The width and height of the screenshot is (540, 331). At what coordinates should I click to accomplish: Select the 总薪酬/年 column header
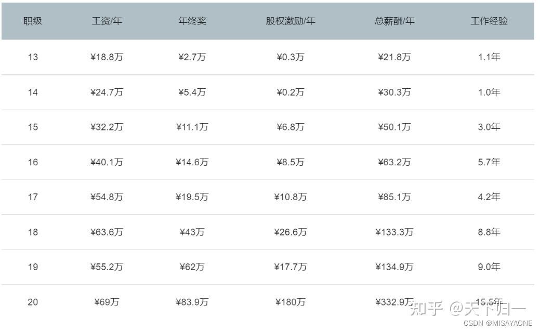(394, 21)
